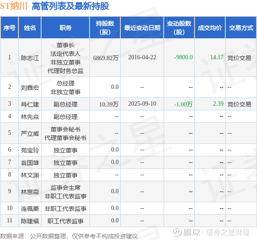Screen dimensions: 257x240
Task: Click the 姓名 column header
Action: coord(30,28)
